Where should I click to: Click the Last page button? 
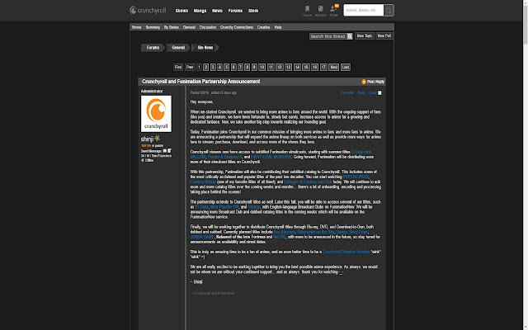(x=346, y=66)
